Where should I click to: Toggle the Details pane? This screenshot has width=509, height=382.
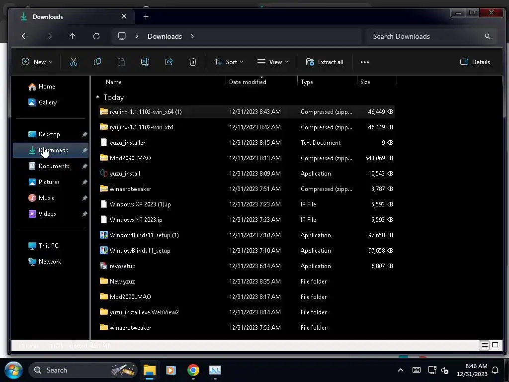point(475,62)
